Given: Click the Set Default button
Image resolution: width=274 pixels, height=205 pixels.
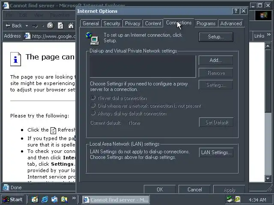Looking at the screenshot, I should coord(216,123).
